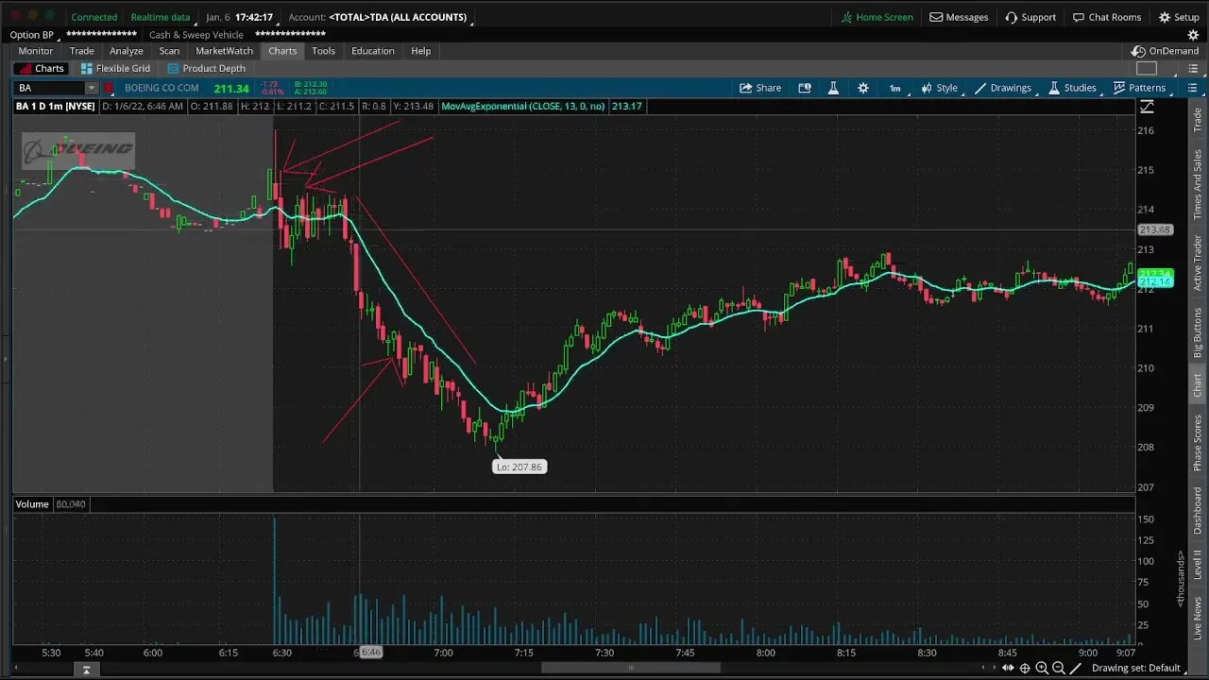Open the chart list menu icon
The height and width of the screenshot is (680, 1209).
tap(1192, 88)
